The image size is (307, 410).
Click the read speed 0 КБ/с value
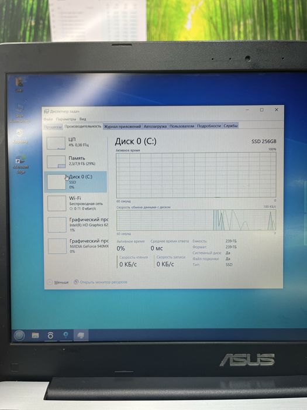coord(128,264)
